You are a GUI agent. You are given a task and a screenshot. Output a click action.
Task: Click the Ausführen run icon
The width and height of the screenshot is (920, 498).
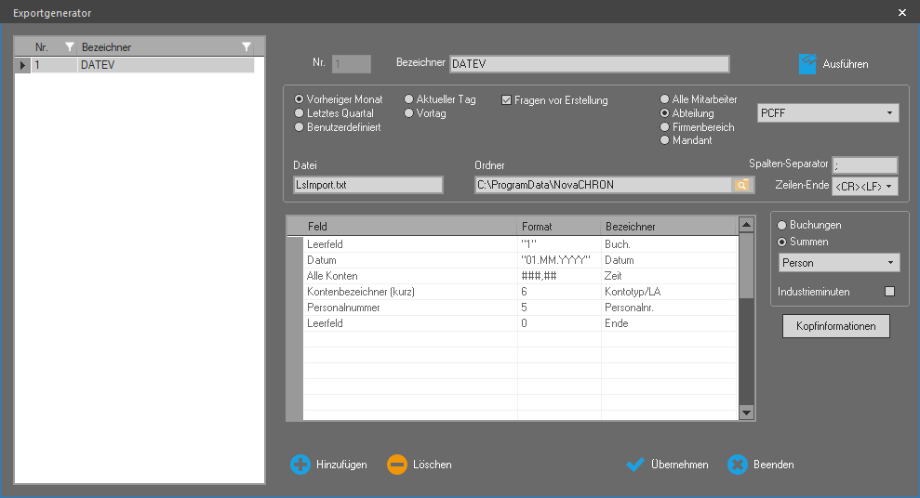click(x=808, y=64)
